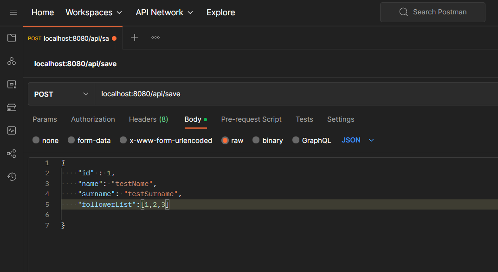Open Mock Servers sidebar icon
This screenshot has width=498, height=272.
click(12, 107)
